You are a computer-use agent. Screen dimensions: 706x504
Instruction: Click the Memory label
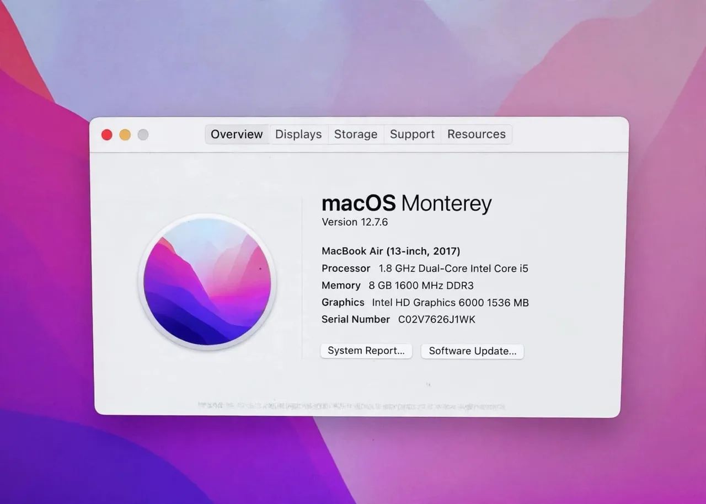coord(341,286)
